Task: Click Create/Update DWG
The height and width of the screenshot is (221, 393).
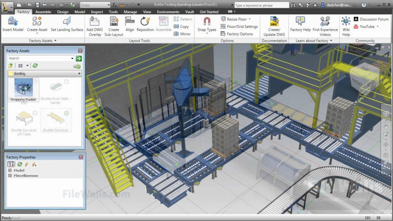Action: (x=274, y=26)
